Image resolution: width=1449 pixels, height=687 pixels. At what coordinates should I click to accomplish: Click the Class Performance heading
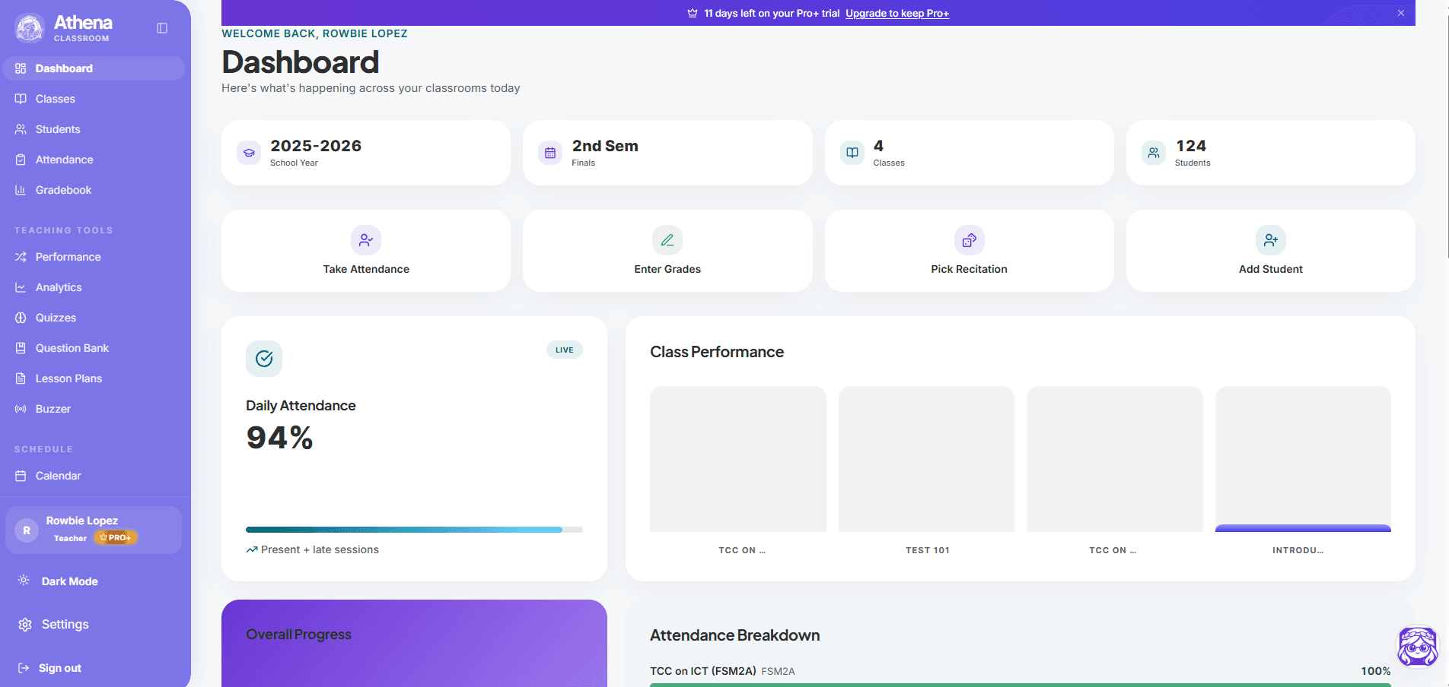point(717,352)
